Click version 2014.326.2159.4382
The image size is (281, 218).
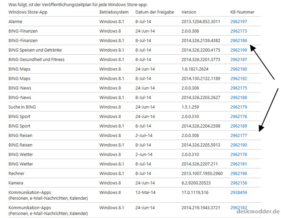tap(201, 40)
